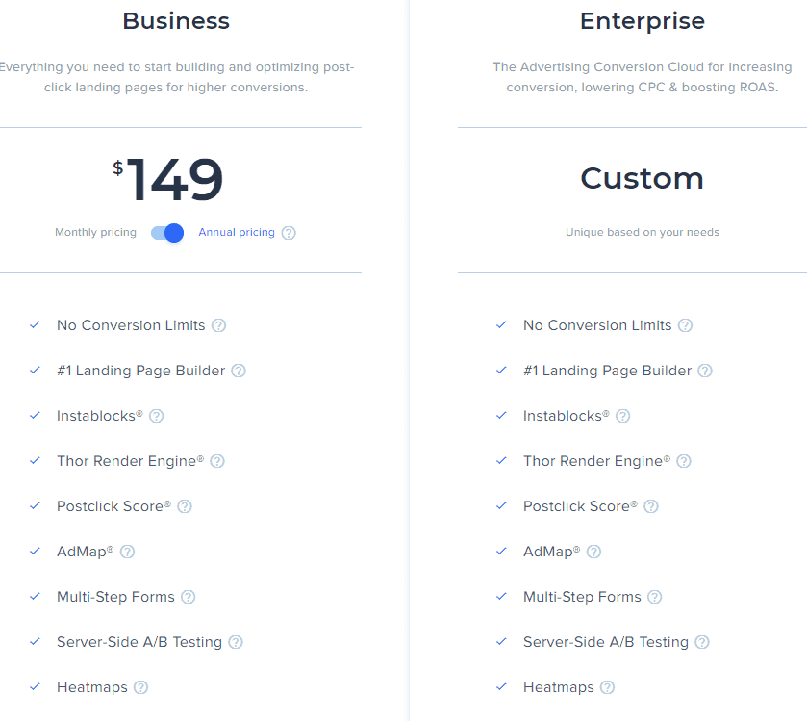Viewport: 807px width, 721px height.
Task: Show Multi-Step Forms tooltip in Business plan
Action: point(189,597)
